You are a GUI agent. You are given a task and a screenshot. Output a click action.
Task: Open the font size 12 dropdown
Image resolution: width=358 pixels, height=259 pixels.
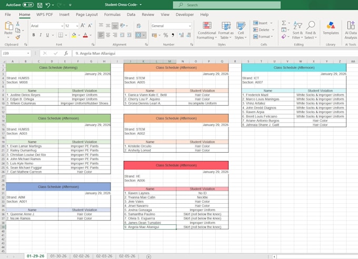click(x=77, y=26)
